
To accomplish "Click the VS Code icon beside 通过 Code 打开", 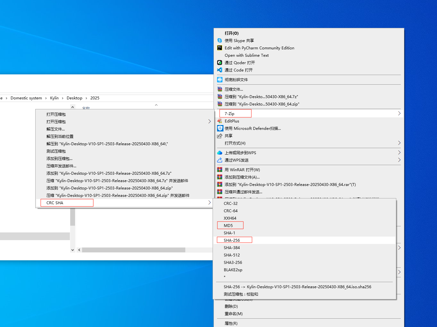I will pos(220,70).
